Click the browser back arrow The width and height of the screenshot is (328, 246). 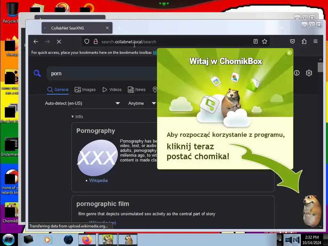(36, 42)
